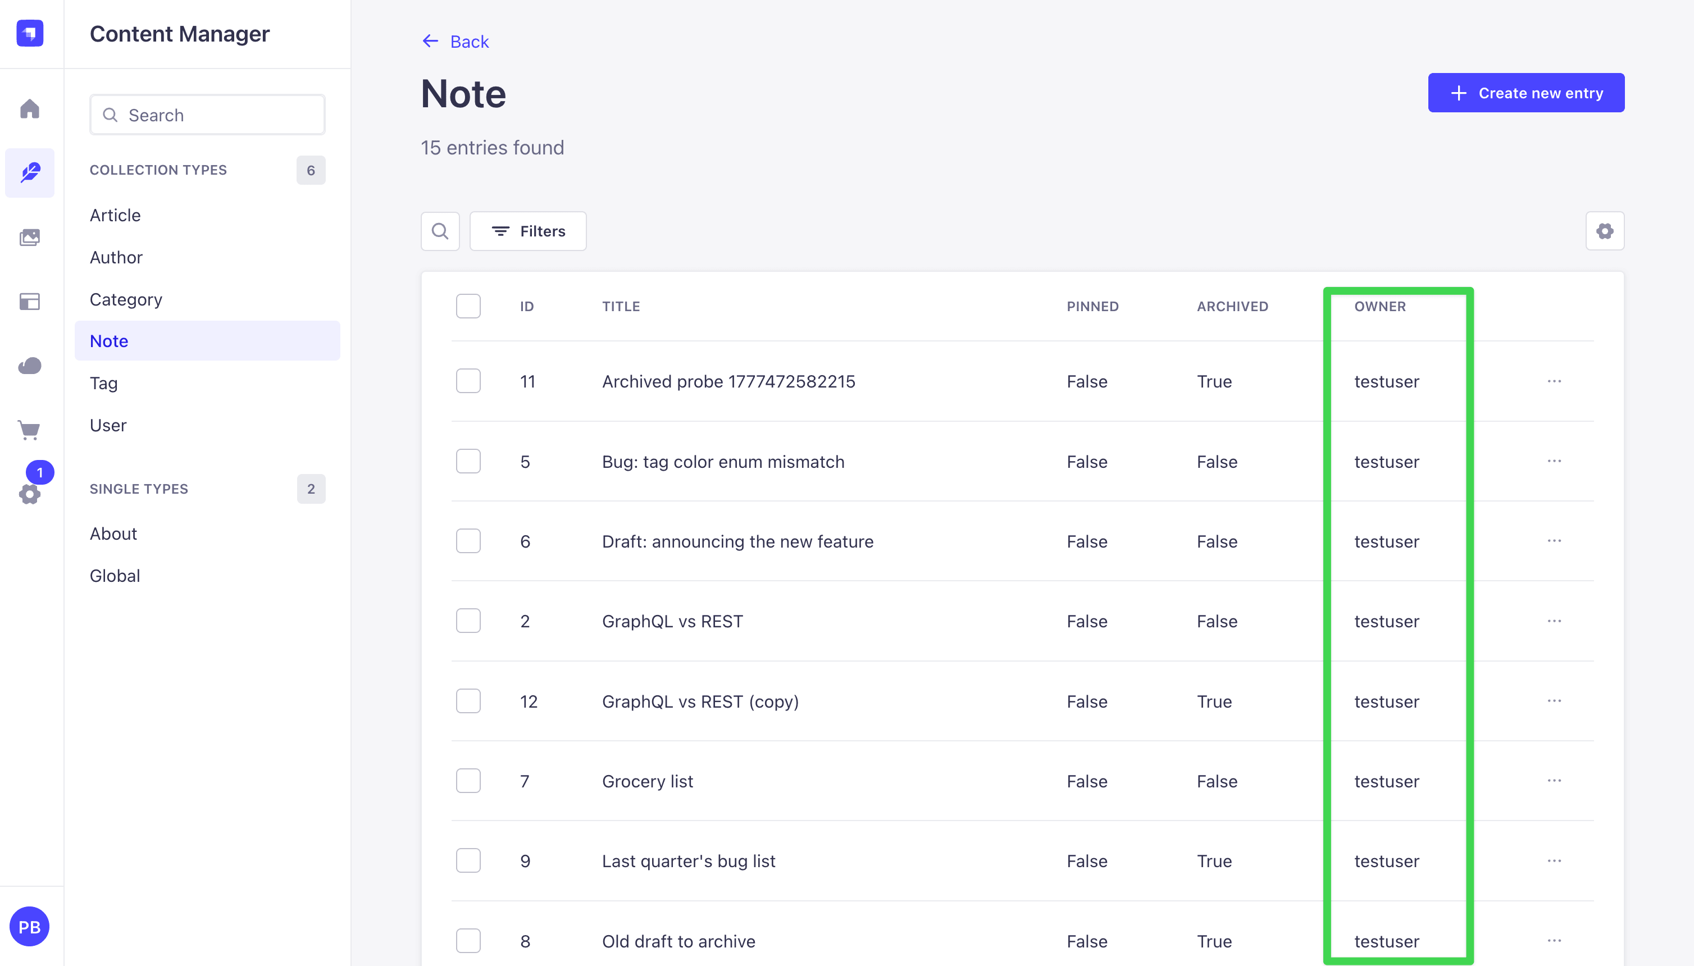
Task: Select checkbox for GraphQL vs REST (copy)
Action: [x=468, y=701]
